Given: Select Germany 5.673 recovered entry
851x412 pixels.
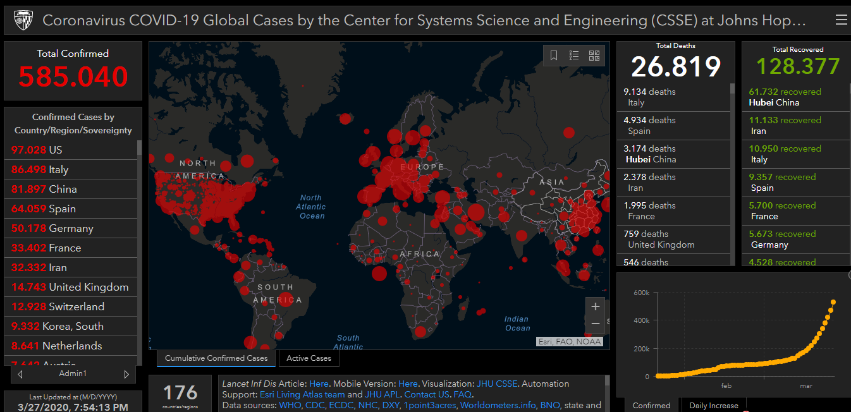Looking at the screenshot, I should coord(796,239).
